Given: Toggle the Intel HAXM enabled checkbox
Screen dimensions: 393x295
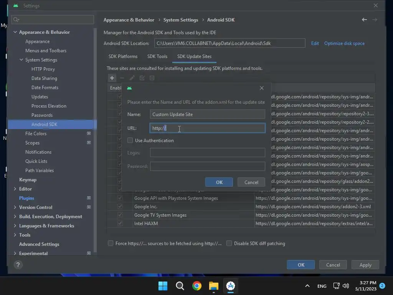Looking at the screenshot, I should (120, 223).
